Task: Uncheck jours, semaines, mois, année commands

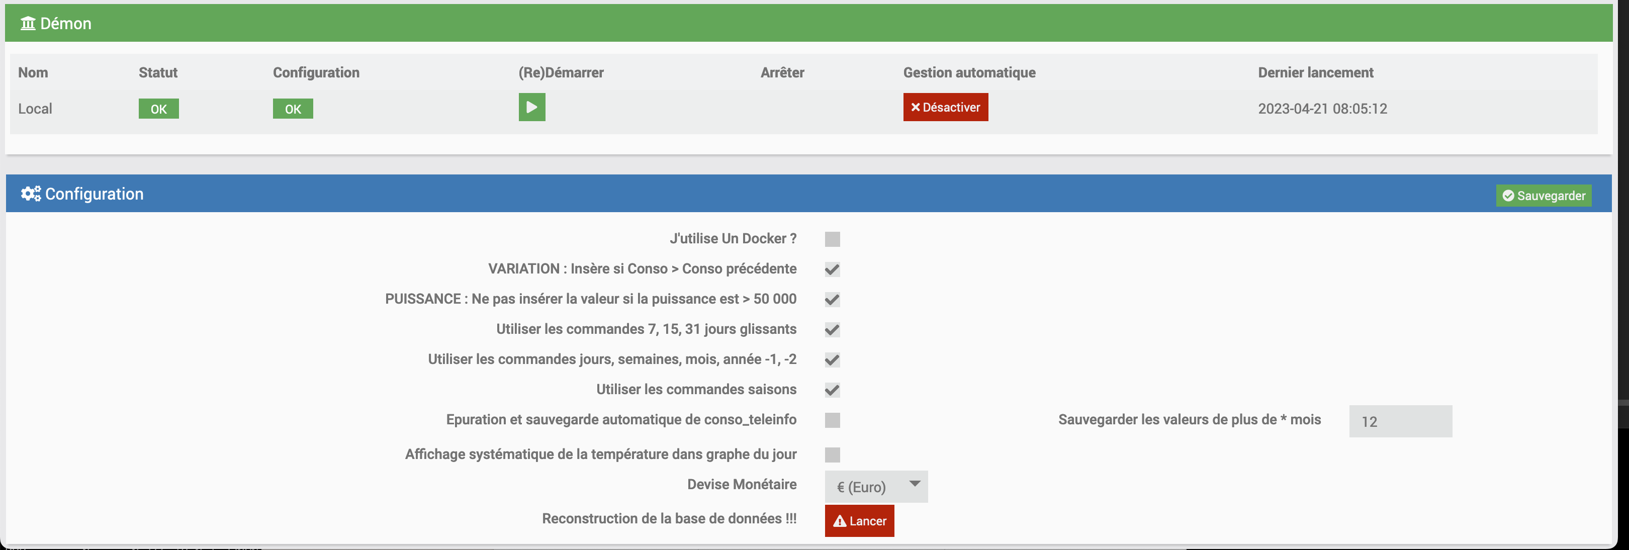Action: pyautogui.click(x=832, y=360)
